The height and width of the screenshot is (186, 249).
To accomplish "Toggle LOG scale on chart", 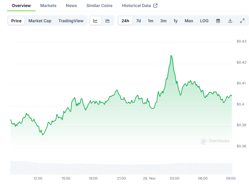I will [204, 21].
